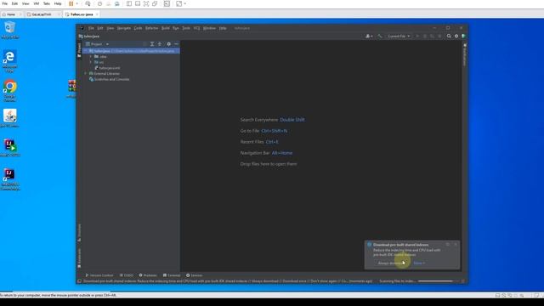Open the IntelliJ Window menu

pos(209,28)
